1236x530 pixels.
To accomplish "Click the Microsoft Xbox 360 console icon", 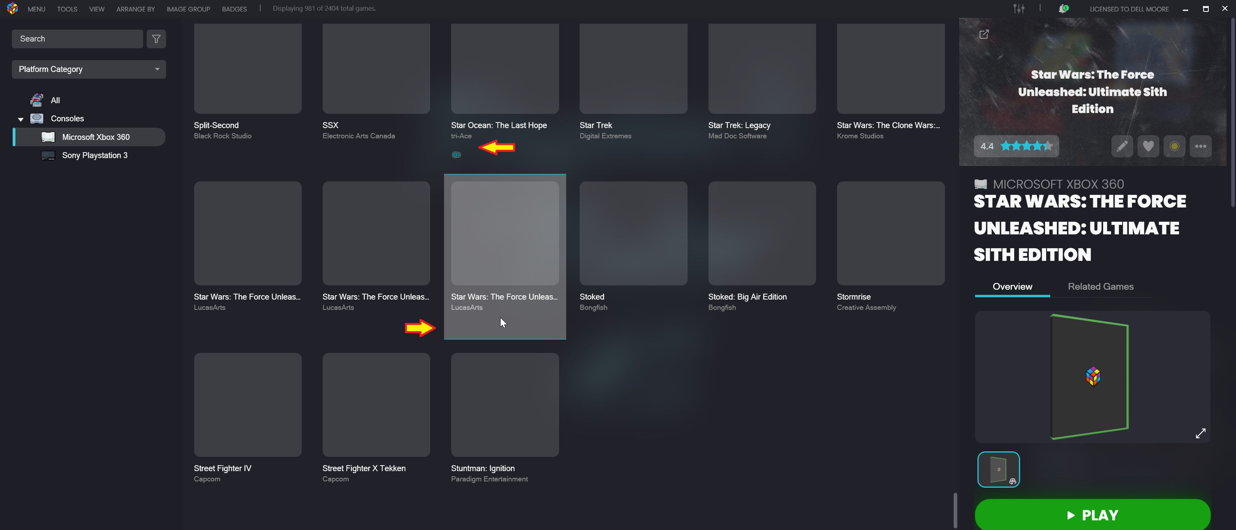I will [x=48, y=137].
